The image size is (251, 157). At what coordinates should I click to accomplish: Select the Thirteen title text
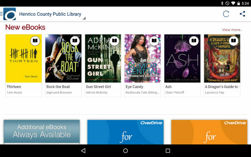tap(14, 87)
